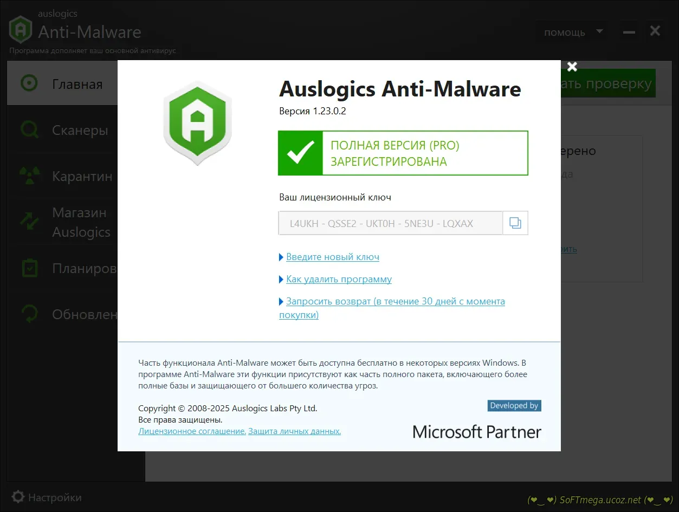Select the Сканеры menu item

80,130
